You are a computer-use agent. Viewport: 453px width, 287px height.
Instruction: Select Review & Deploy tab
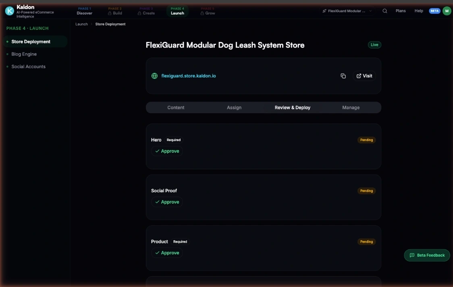tap(292, 108)
